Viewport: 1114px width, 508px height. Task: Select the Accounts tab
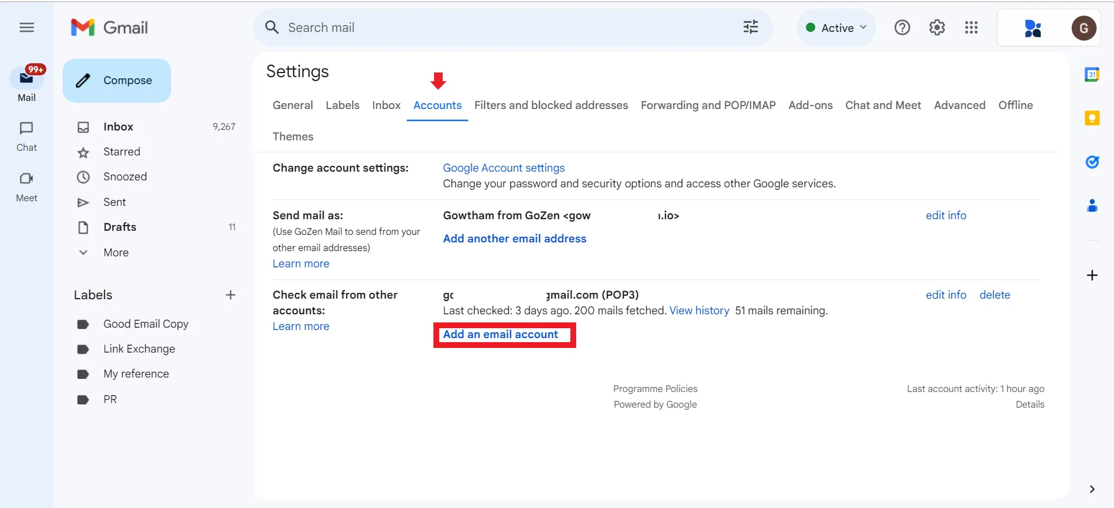437,105
